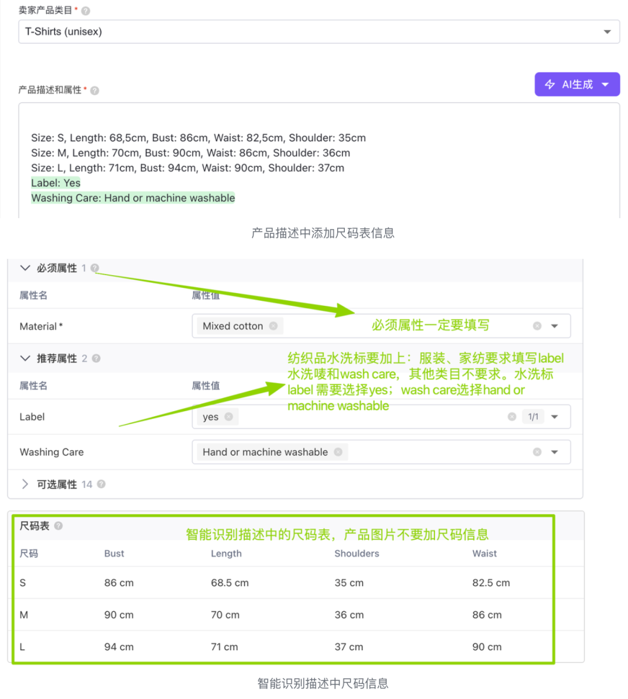
Task: Open the 必须属性 help icon
Action: point(95,268)
